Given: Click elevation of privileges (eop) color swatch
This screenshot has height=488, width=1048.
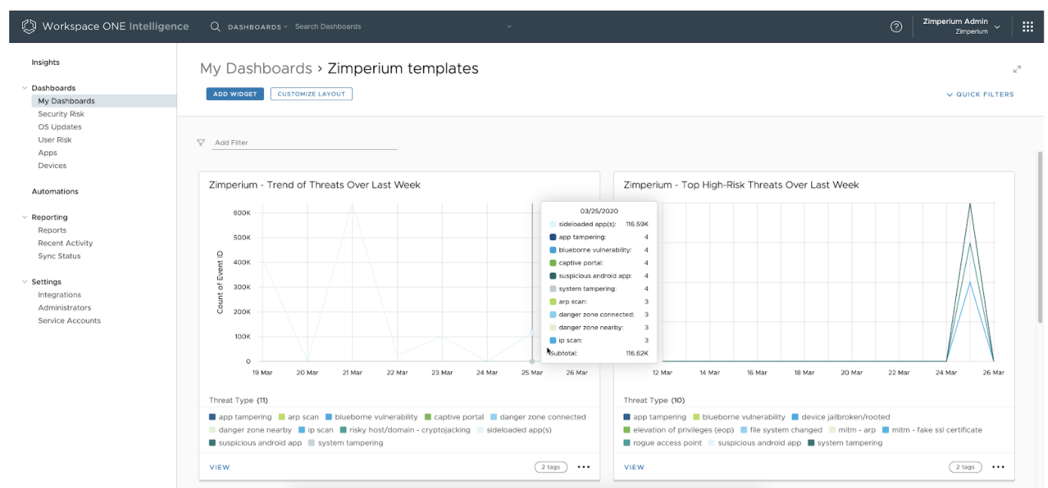Looking at the screenshot, I should point(627,430).
